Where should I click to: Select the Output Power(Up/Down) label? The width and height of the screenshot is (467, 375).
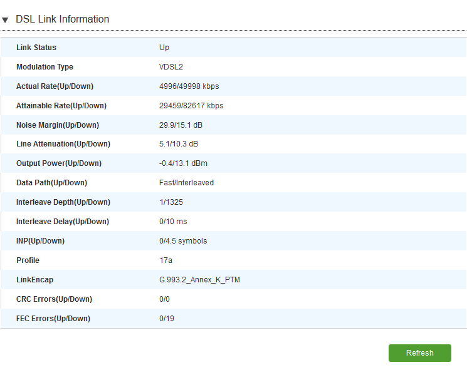(59, 163)
